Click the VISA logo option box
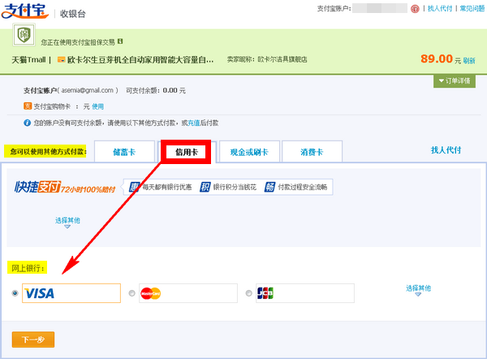The image size is (487, 359). 71,293
